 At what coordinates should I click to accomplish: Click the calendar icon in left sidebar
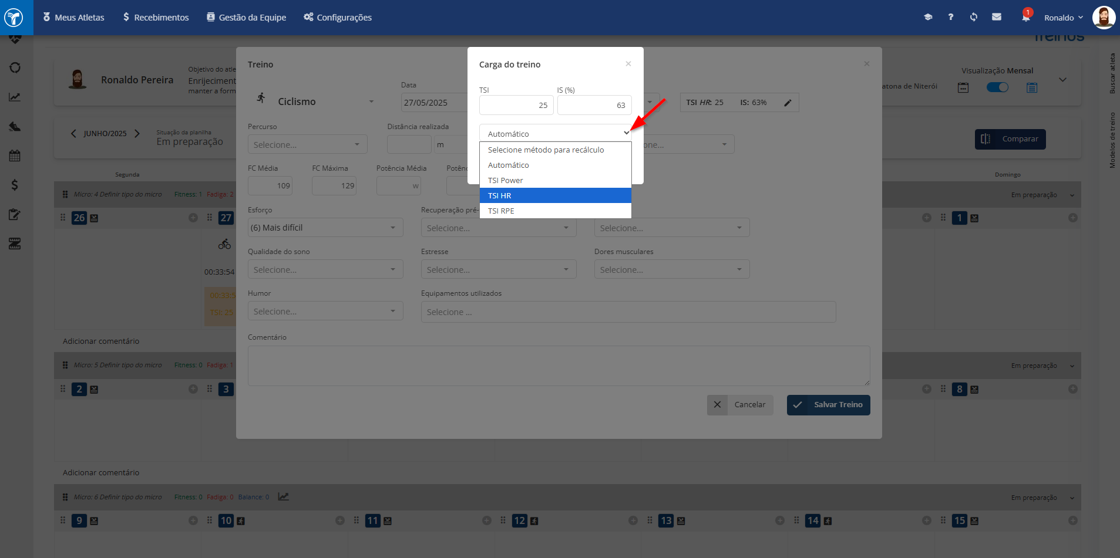[x=15, y=155]
